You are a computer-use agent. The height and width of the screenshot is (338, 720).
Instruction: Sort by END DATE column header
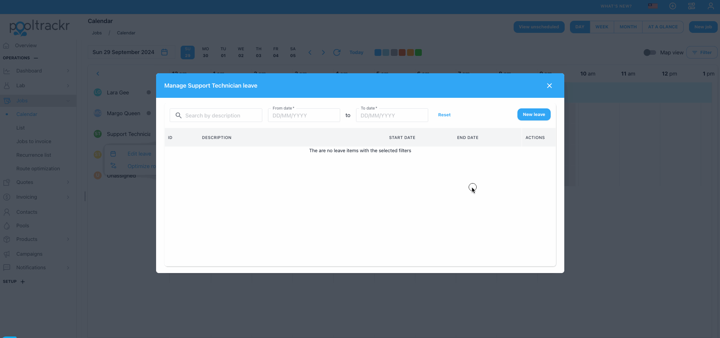tap(468, 137)
